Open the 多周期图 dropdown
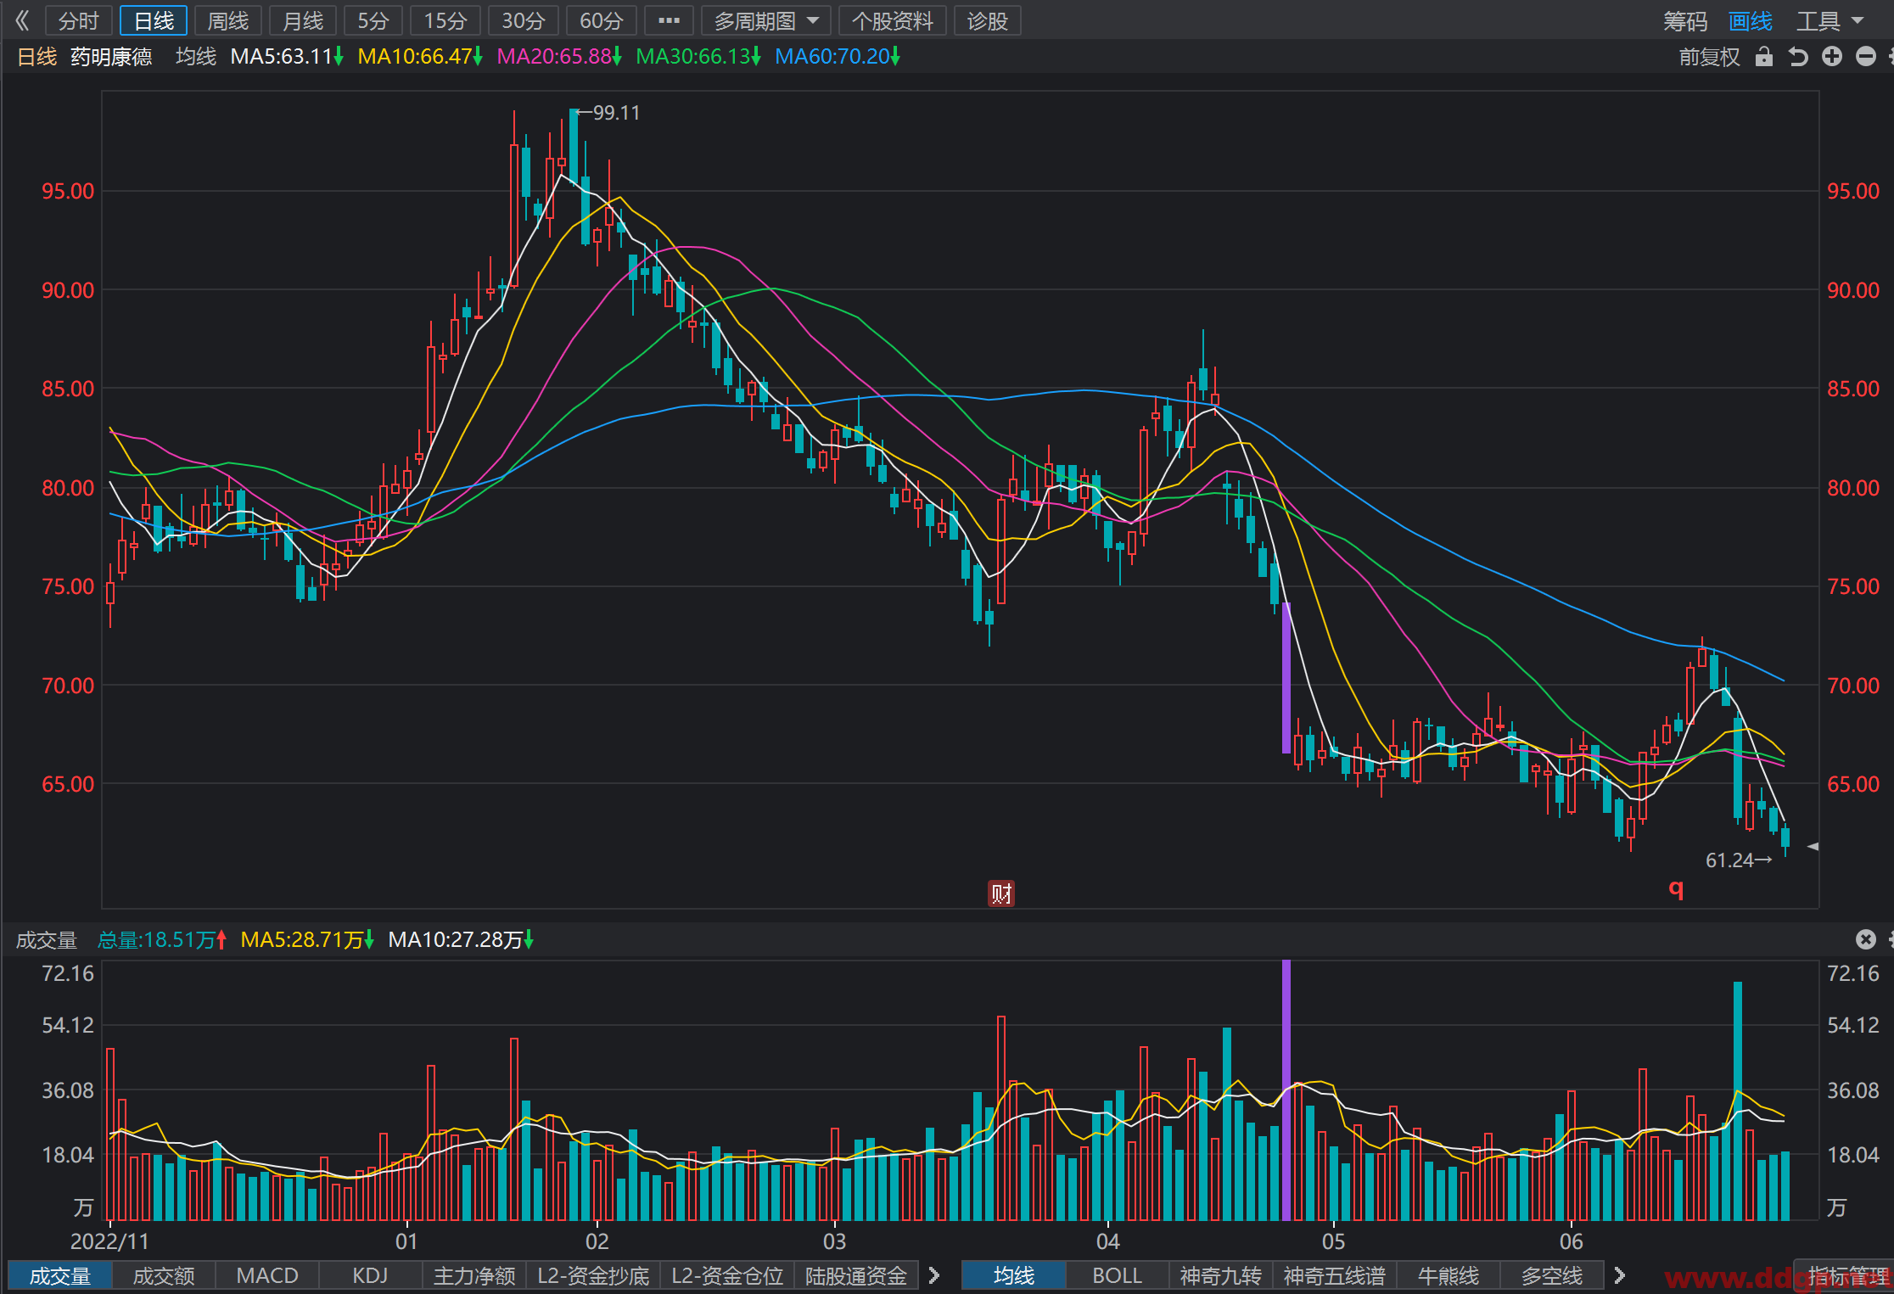The height and width of the screenshot is (1294, 1894). pyautogui.click(x=766, y=20)
